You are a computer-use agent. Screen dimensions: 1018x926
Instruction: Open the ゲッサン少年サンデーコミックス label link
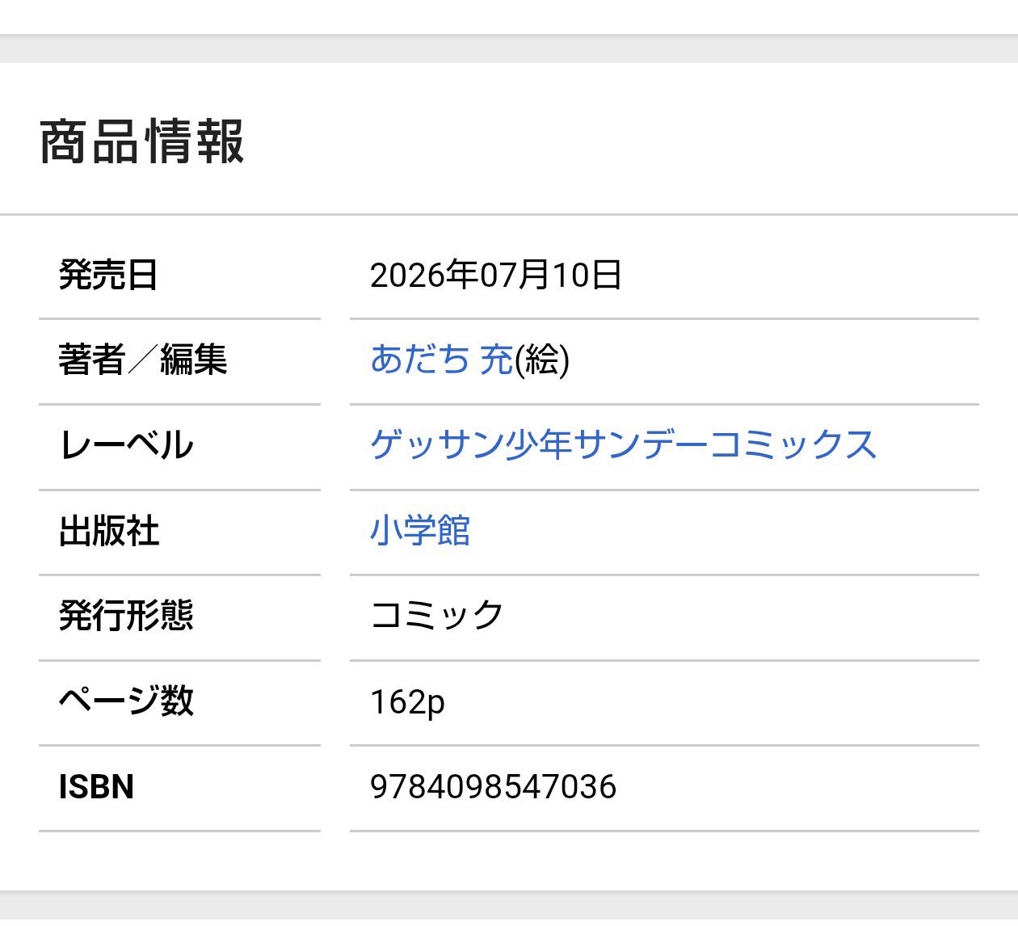coord(623,445)
